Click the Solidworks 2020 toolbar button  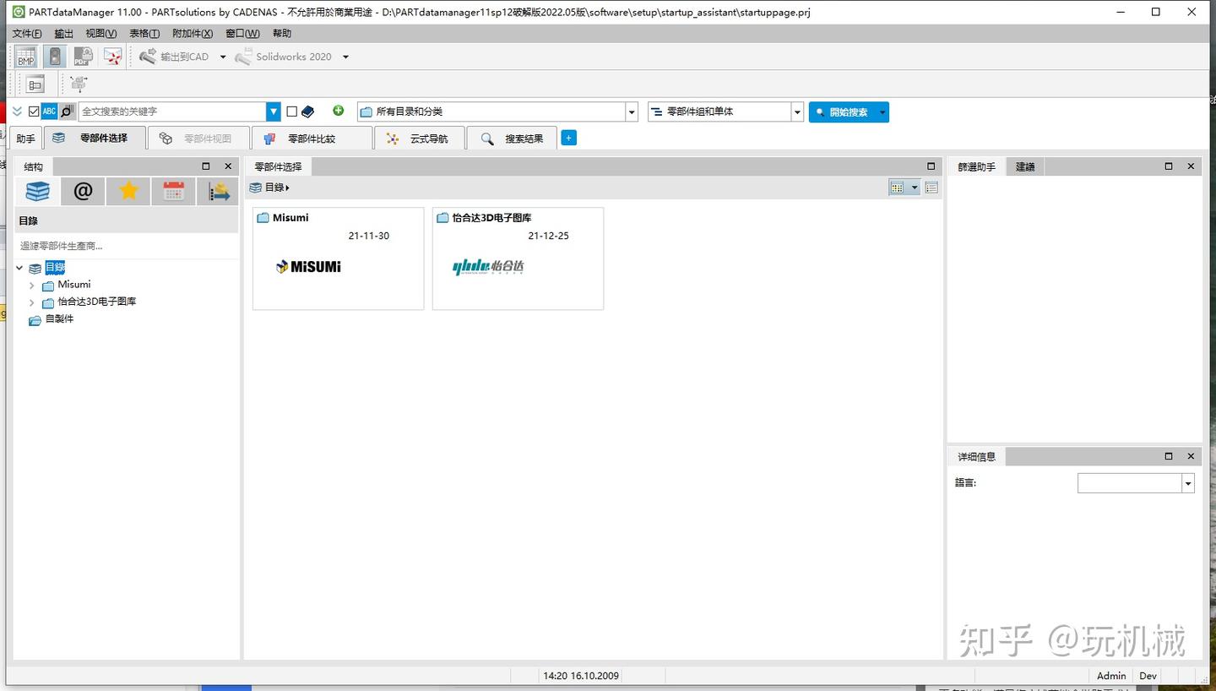tap(283, 57)
